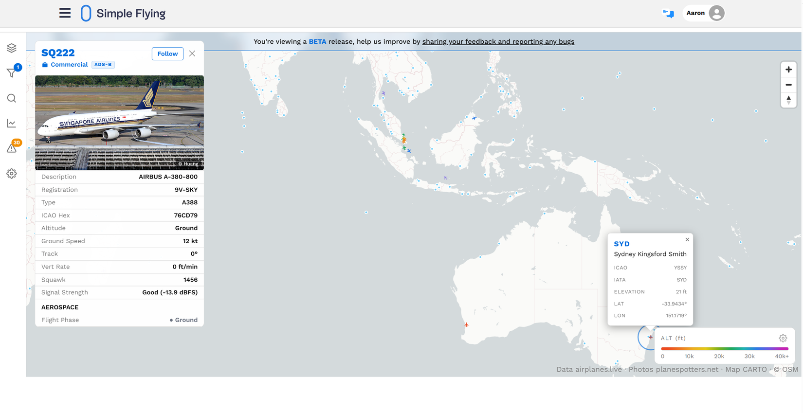This screenshot has width=803, height=413.
Task: Open the feedback and bug reporting link
Action: coord(498,41)
